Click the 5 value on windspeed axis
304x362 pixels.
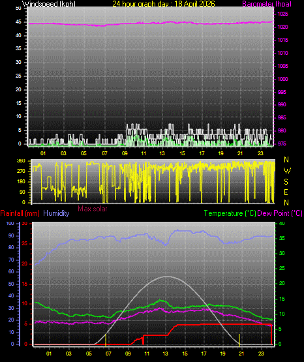20,130
